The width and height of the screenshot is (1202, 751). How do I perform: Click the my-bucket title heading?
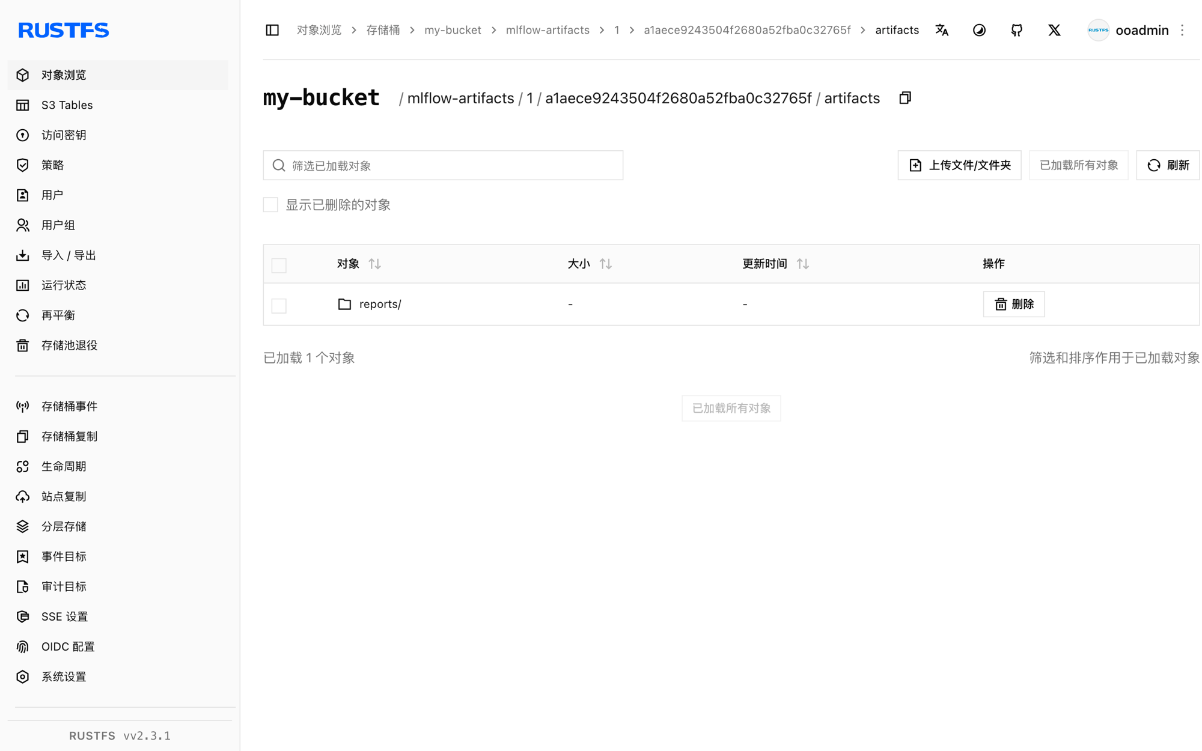point(321,97)
